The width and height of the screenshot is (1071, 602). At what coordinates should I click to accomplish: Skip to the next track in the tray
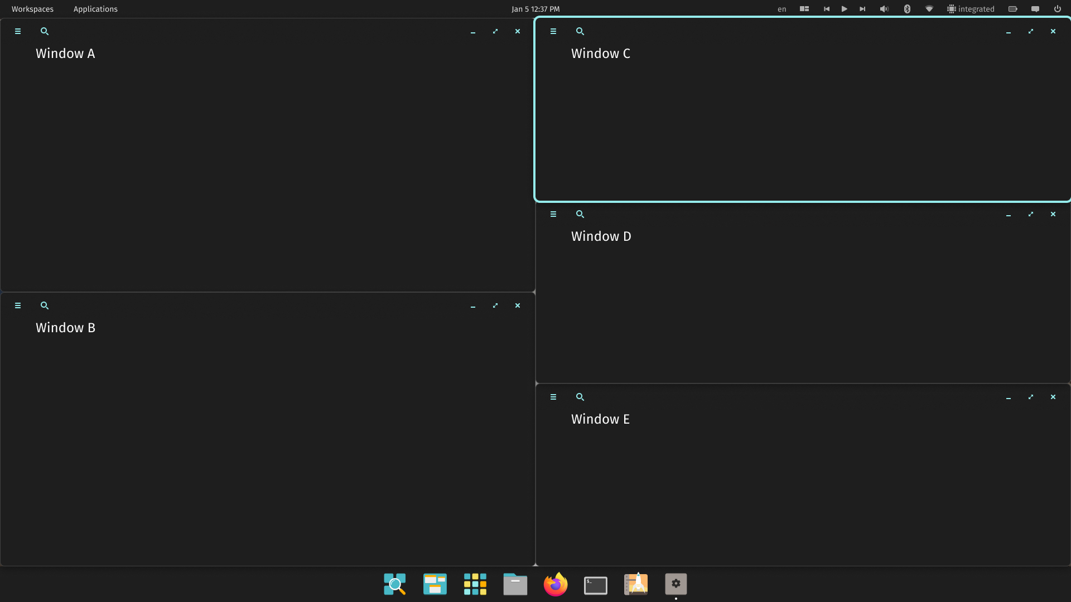click(862, 9)
